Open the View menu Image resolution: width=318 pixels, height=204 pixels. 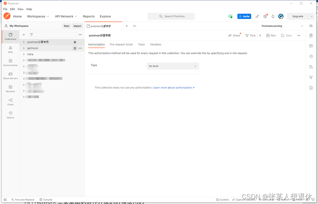(20, 9)
